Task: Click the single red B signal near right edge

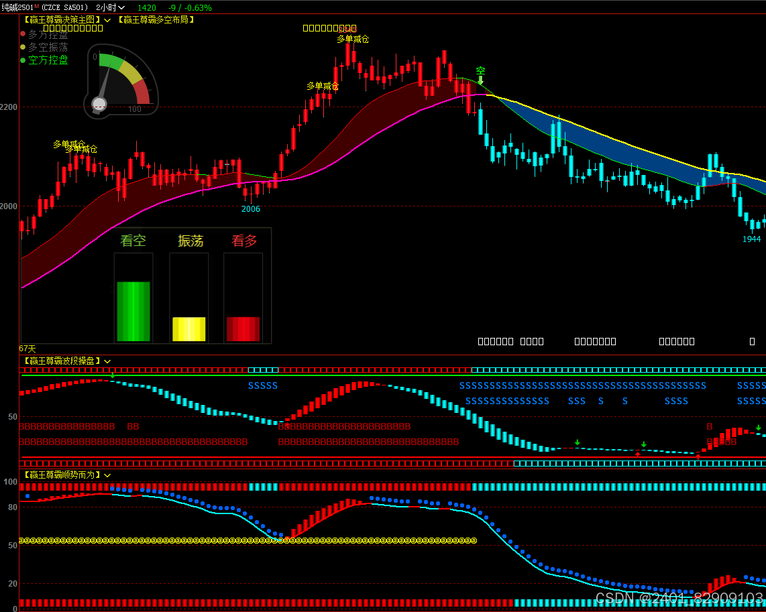Action: pos(710,426)
